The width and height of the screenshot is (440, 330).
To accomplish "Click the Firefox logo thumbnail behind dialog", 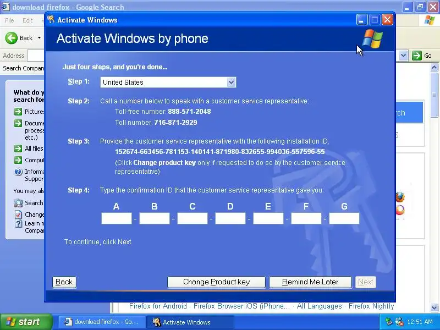I will tap(400, 197).
